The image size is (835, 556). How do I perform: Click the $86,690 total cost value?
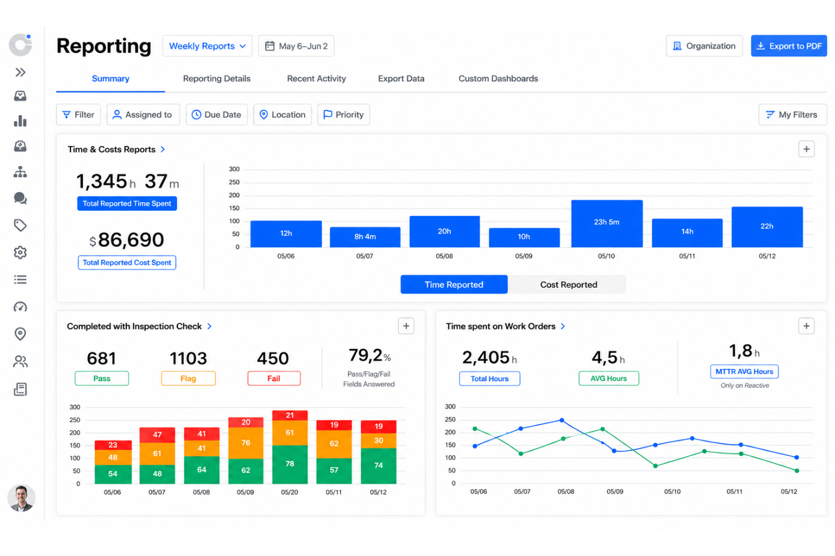pos(127,240)
